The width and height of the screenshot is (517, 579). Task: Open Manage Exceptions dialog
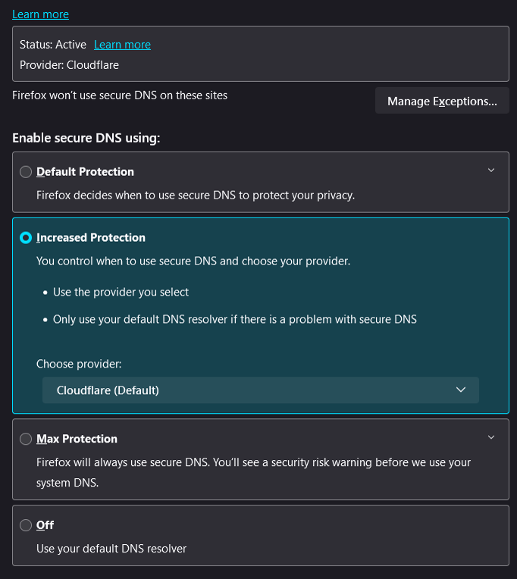click(x=442, y=101)
